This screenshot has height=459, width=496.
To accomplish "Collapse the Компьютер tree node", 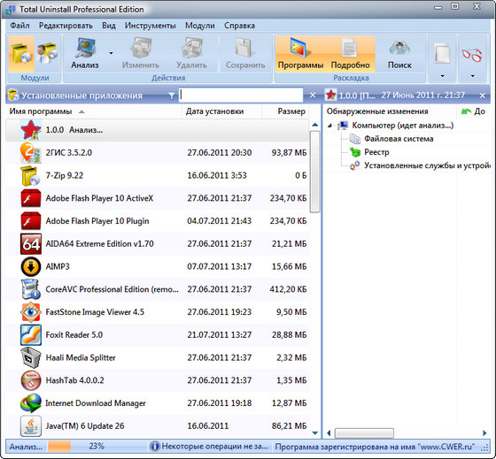I will click(x=329, y=126).
